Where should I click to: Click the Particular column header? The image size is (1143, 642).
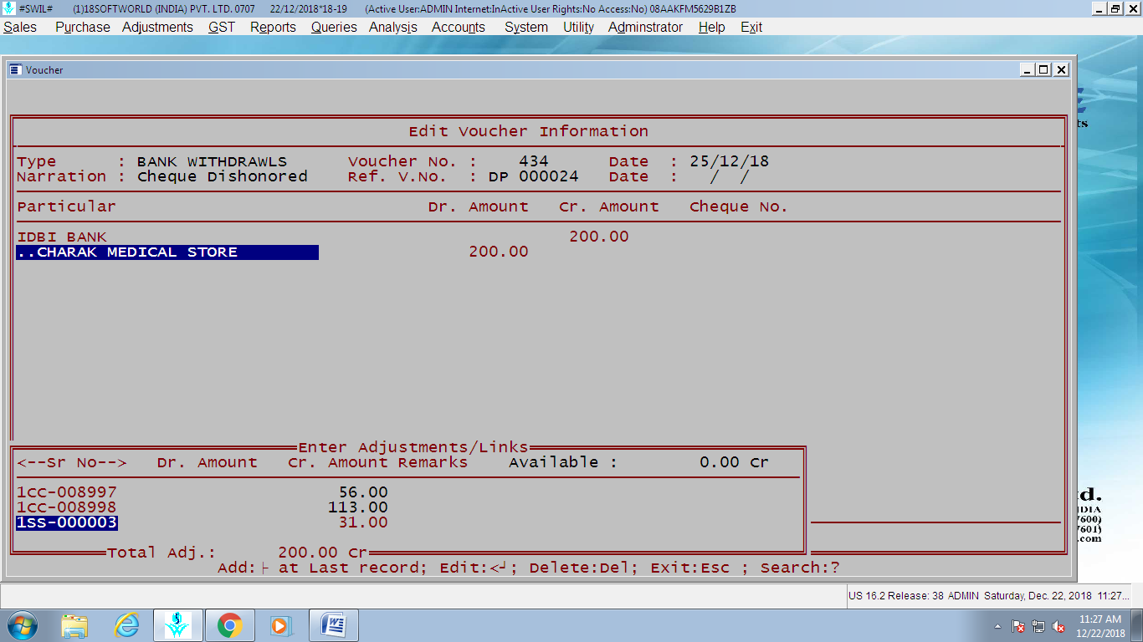click(x=67, y=206)
